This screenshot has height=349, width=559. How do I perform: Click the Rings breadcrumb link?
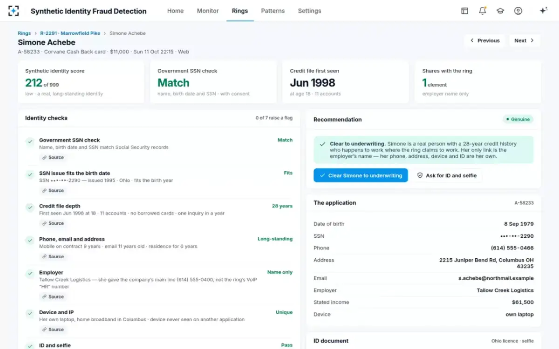pyautogui.click(x=24, y=33)
